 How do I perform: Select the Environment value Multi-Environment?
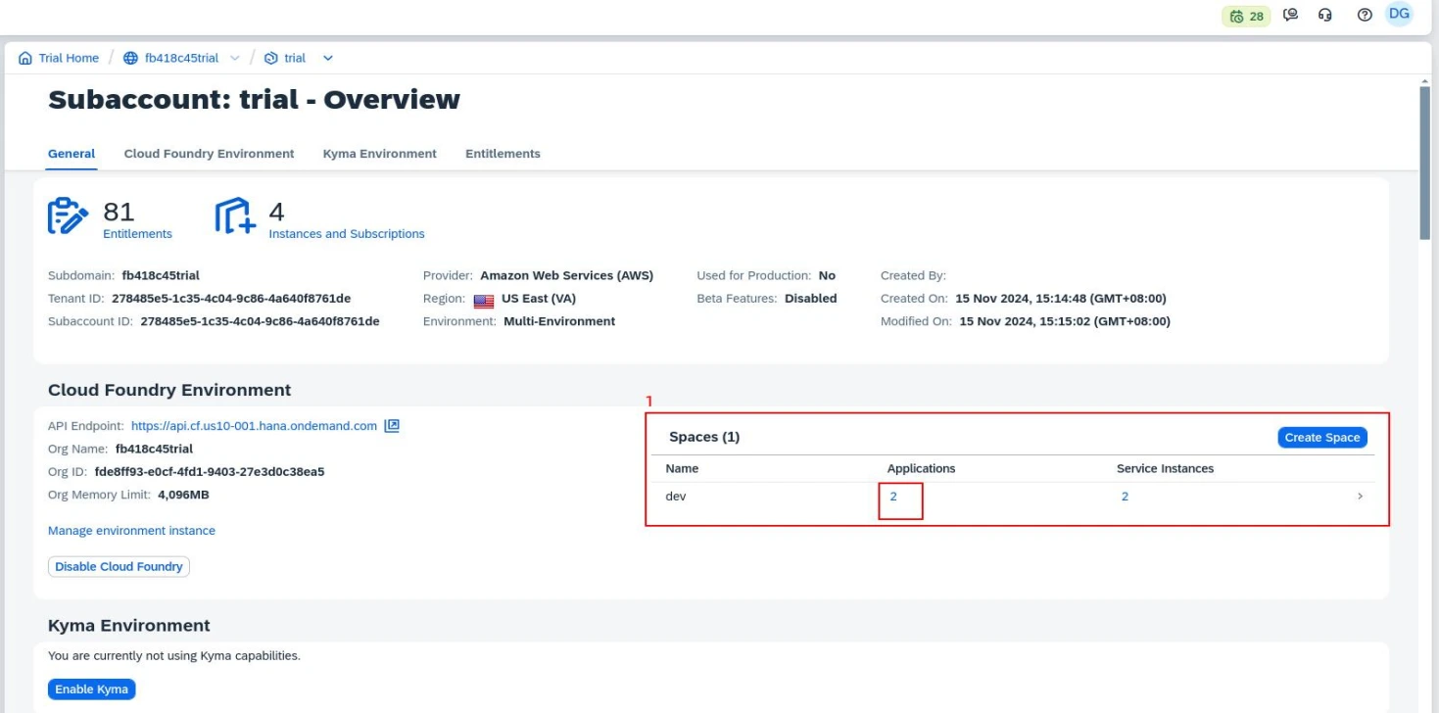pos(559,321)
